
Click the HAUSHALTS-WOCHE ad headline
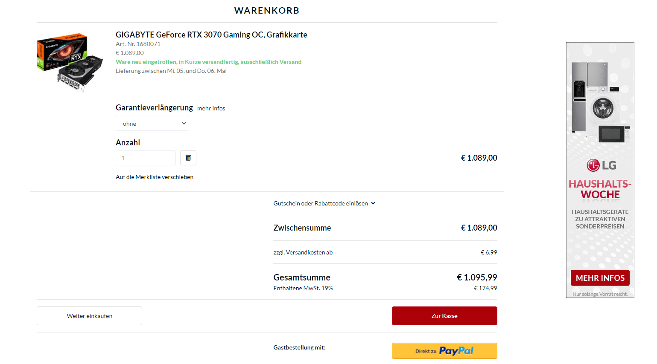(x=600, y=189)
